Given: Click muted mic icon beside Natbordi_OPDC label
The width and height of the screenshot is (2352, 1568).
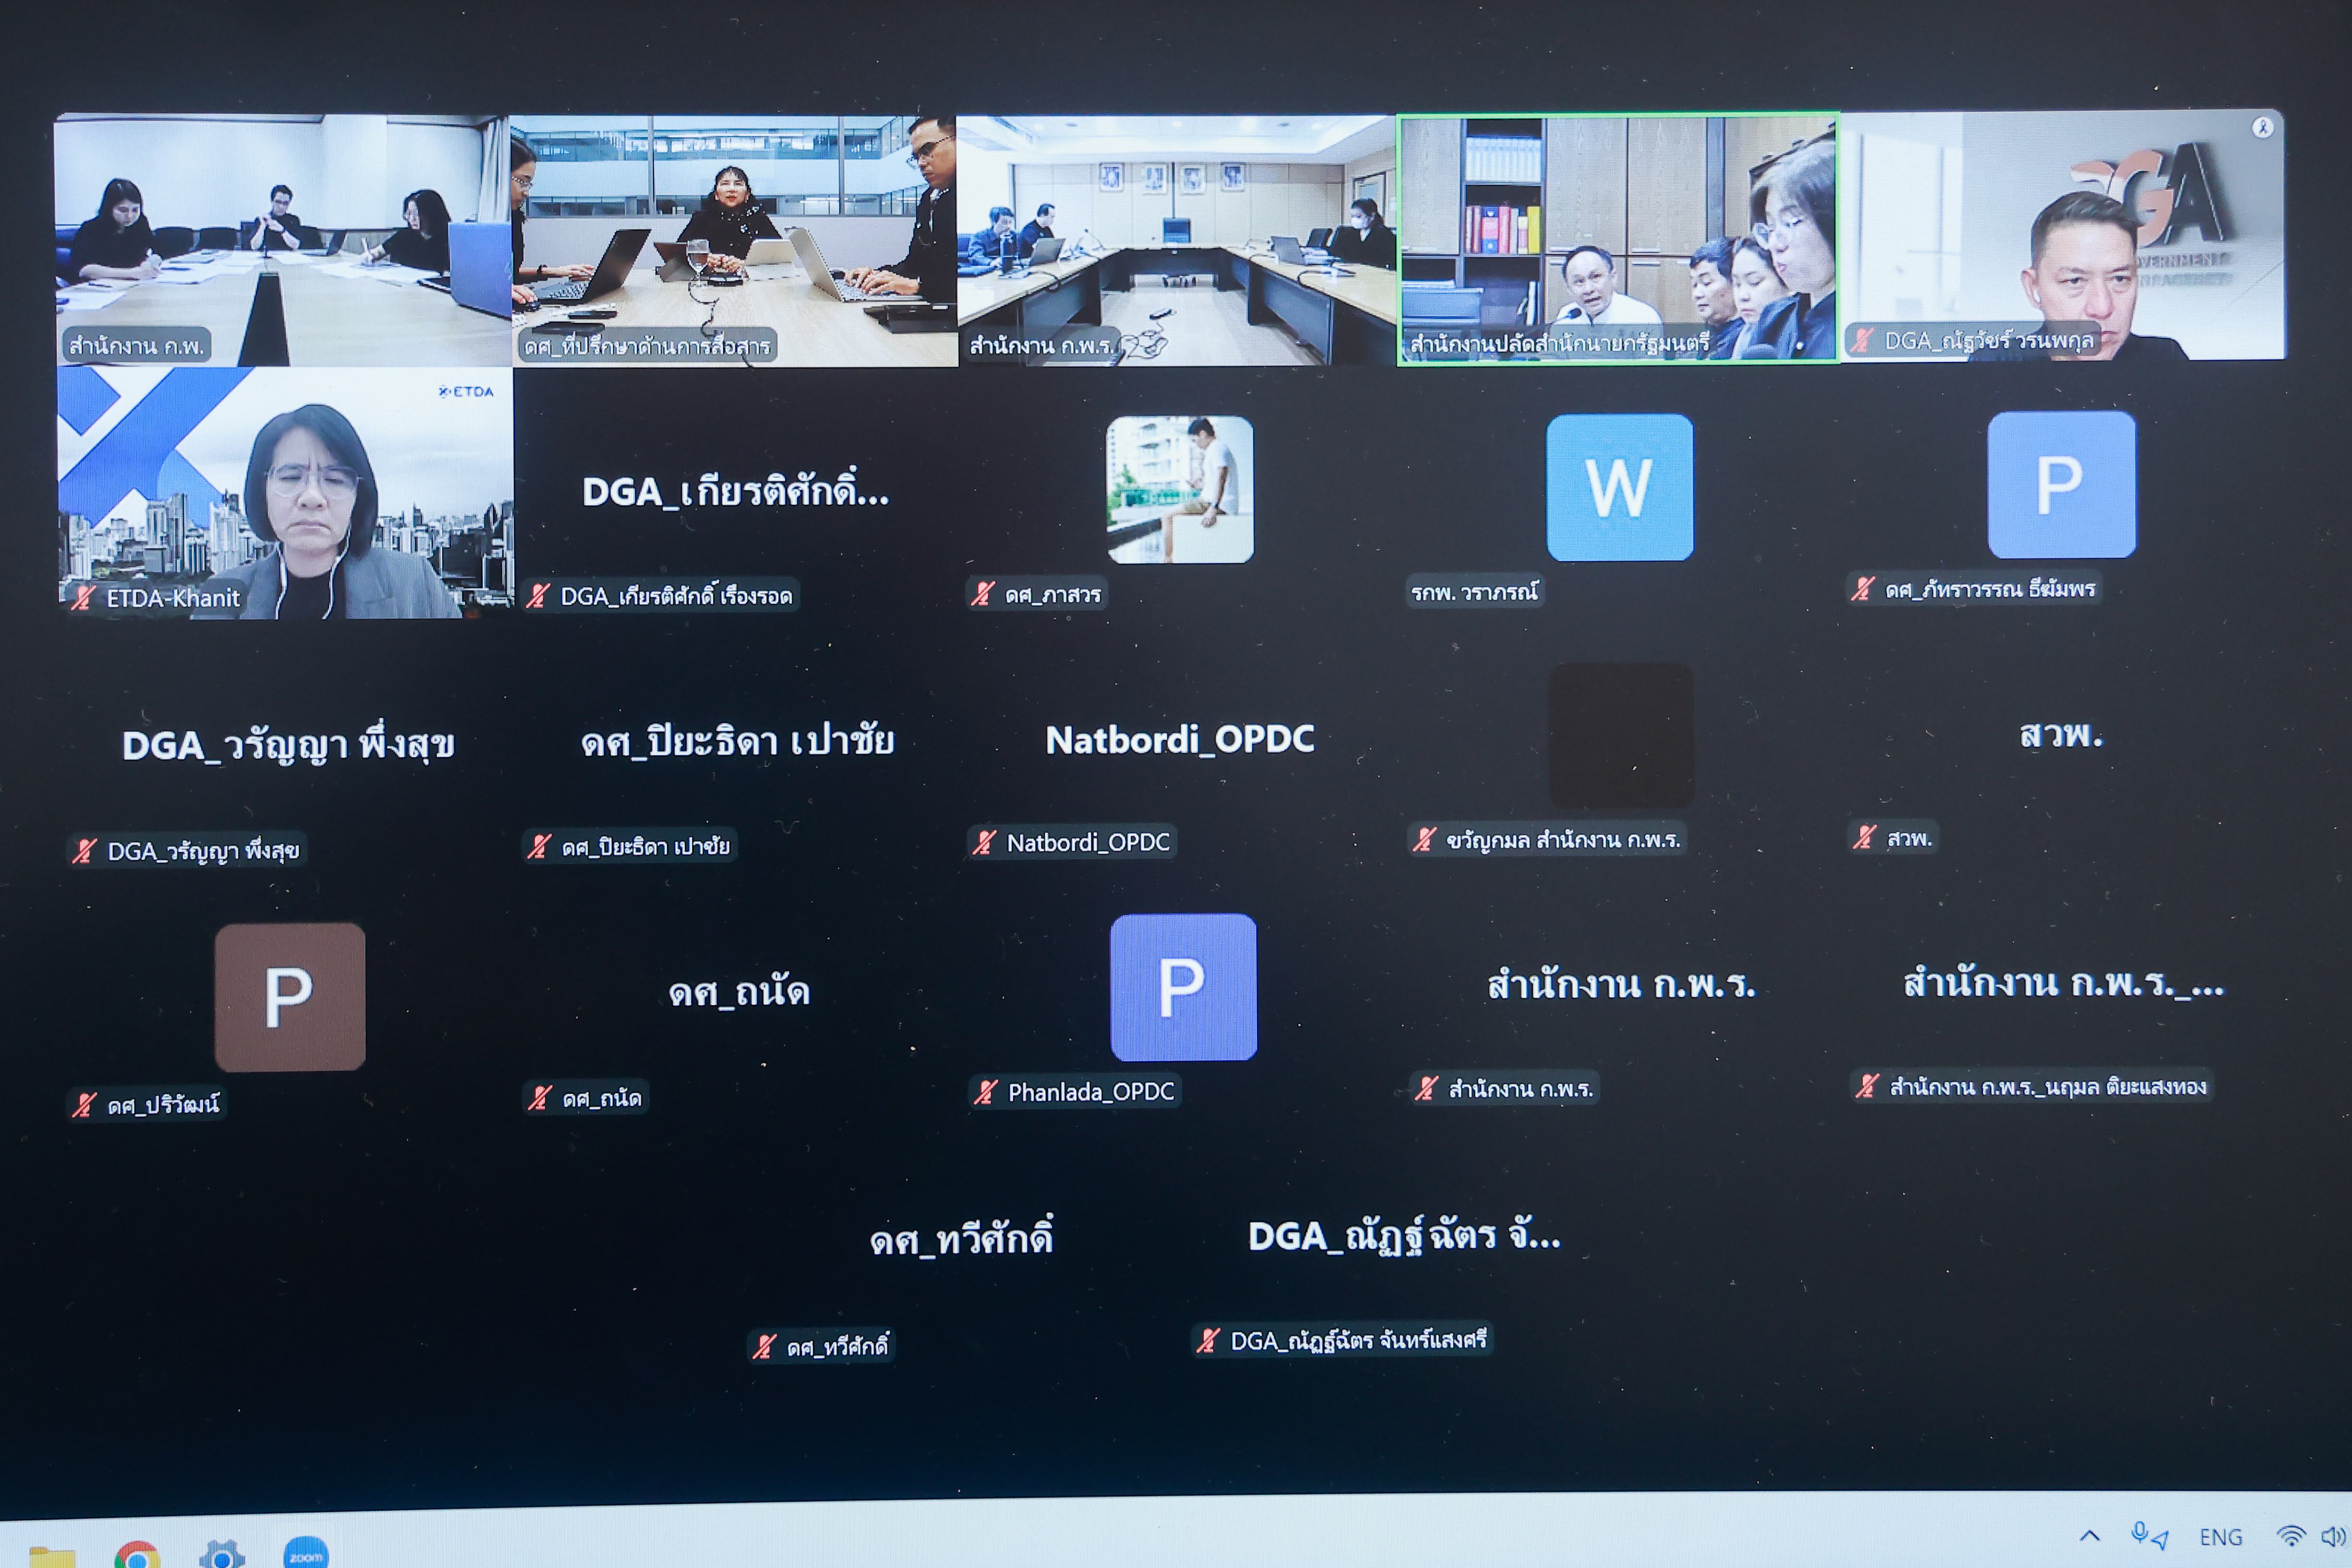Looking at the screenshot, I should pyautogui.click(x=985, y=843).
